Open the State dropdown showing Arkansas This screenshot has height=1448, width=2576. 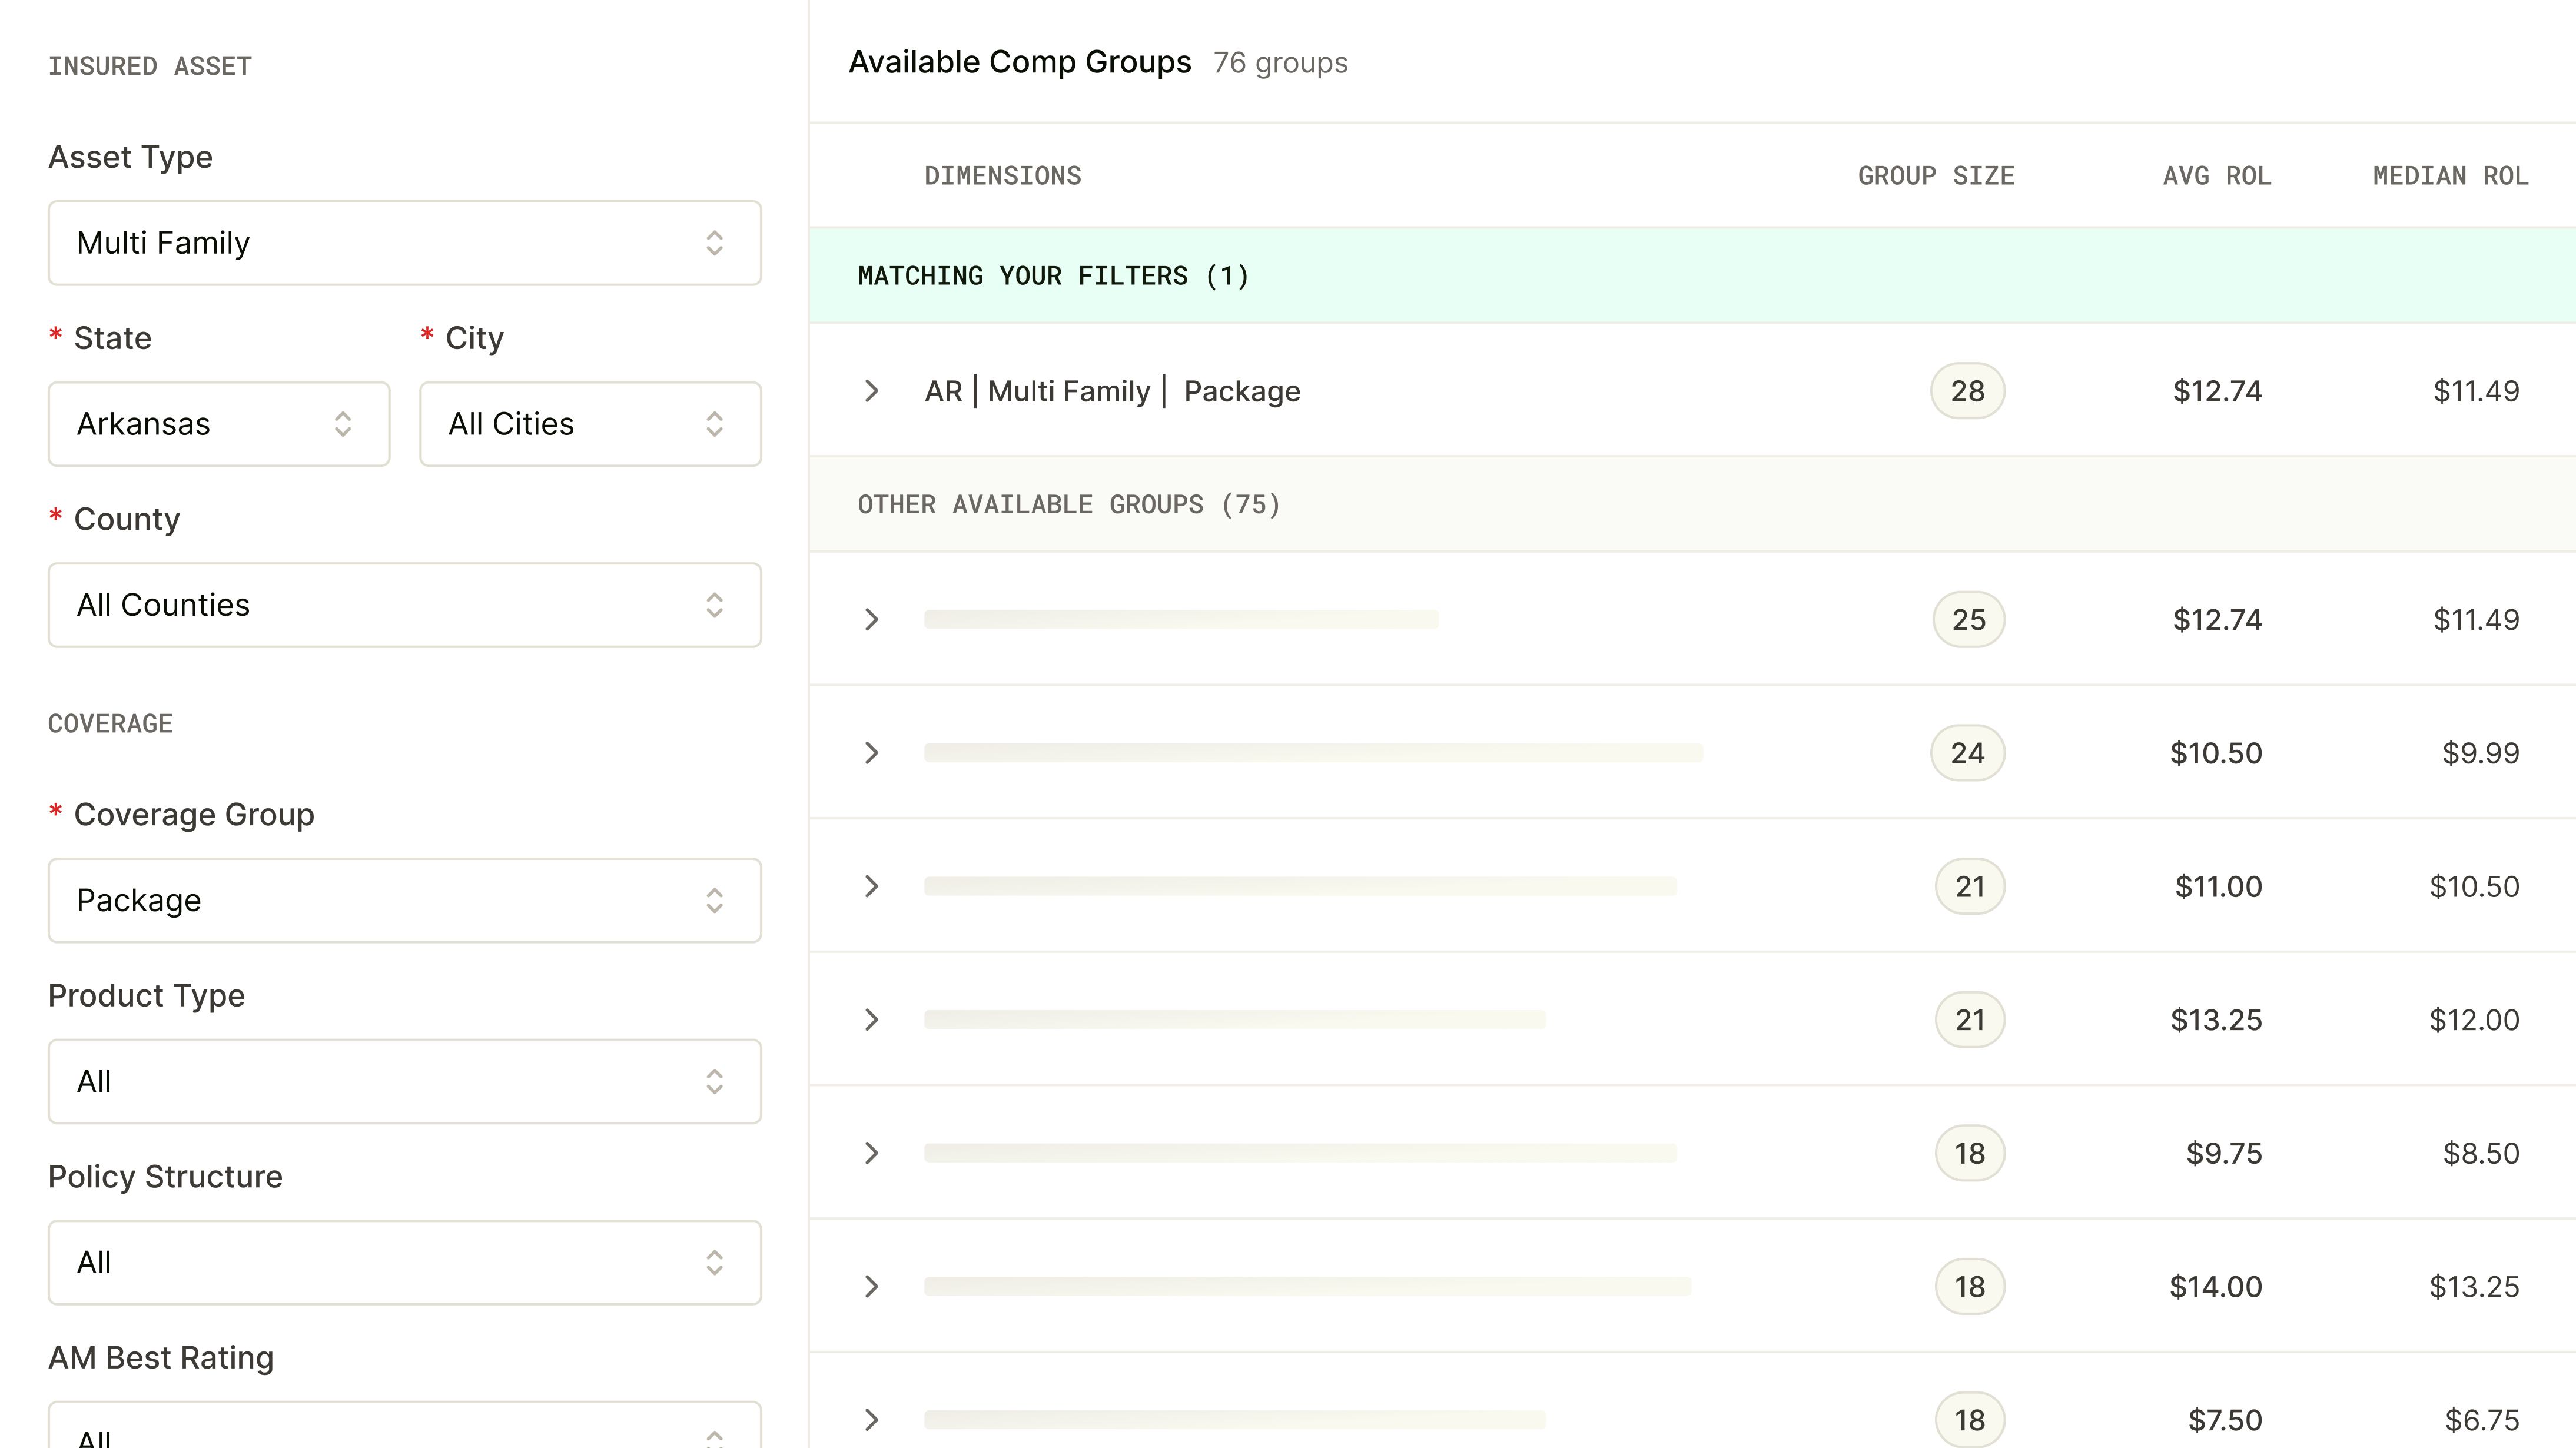219,424
